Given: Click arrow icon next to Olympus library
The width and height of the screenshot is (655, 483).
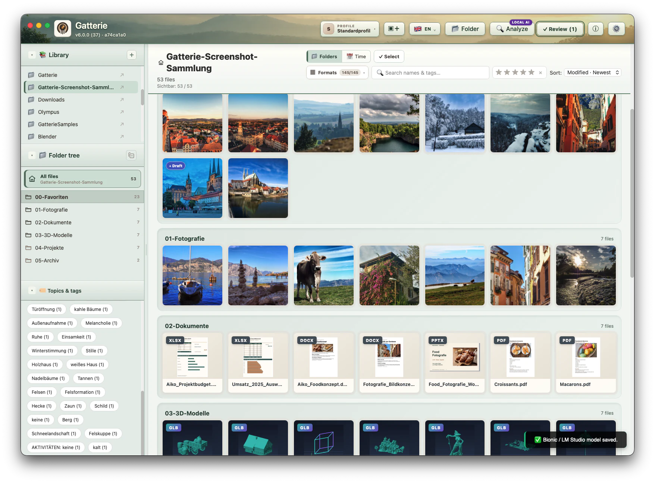Looking at the screenshot, I should click(x=122, y=112).
